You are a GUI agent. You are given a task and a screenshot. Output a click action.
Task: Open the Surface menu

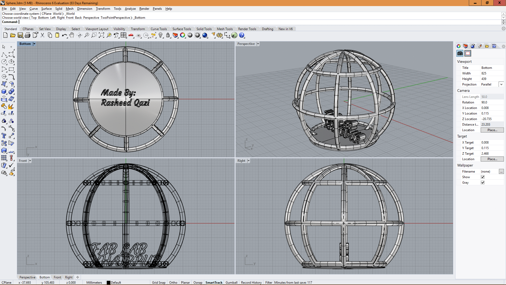tap(46, 9)
